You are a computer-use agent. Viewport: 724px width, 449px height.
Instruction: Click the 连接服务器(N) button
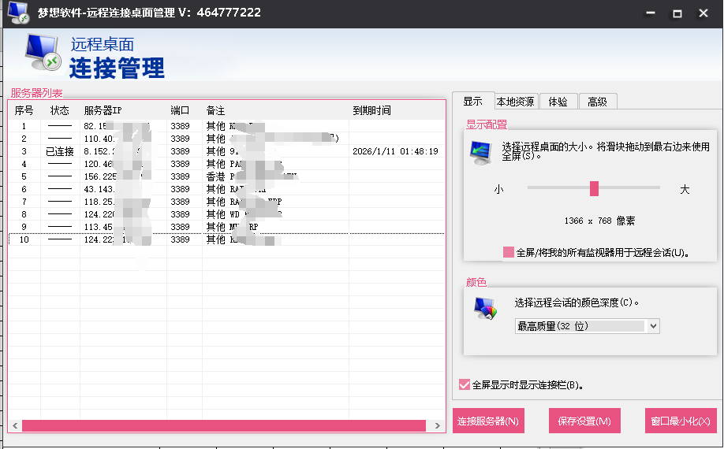click(x=488, y=421)
